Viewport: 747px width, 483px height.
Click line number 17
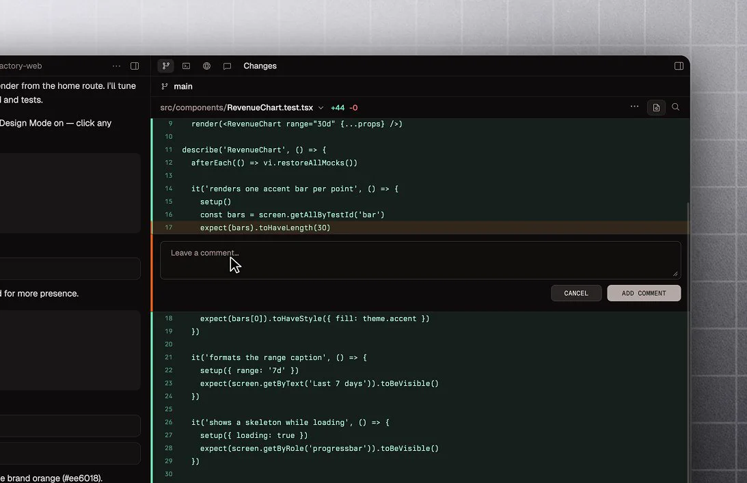169,227
